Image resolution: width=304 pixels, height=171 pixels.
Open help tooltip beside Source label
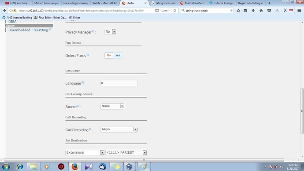(78, 106)
